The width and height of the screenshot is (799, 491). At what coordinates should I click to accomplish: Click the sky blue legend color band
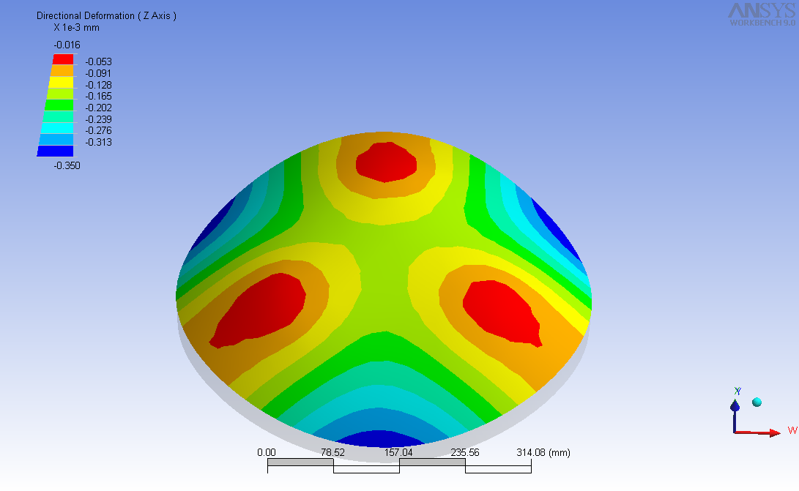coord(56,140)
